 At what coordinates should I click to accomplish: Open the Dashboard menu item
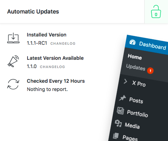pyautogui.click(x=153, y=46)
